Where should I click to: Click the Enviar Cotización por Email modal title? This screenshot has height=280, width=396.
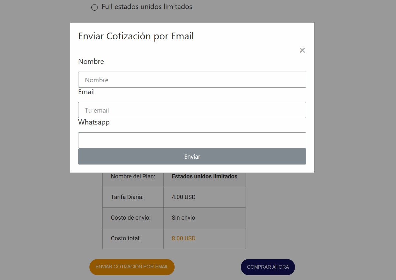click(136, 36)
